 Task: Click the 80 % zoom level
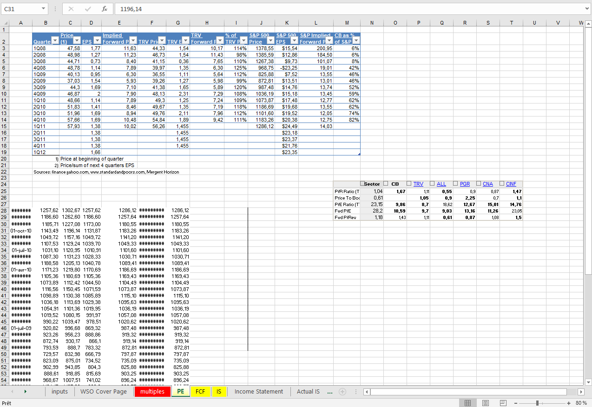click(x=581, y=403)
